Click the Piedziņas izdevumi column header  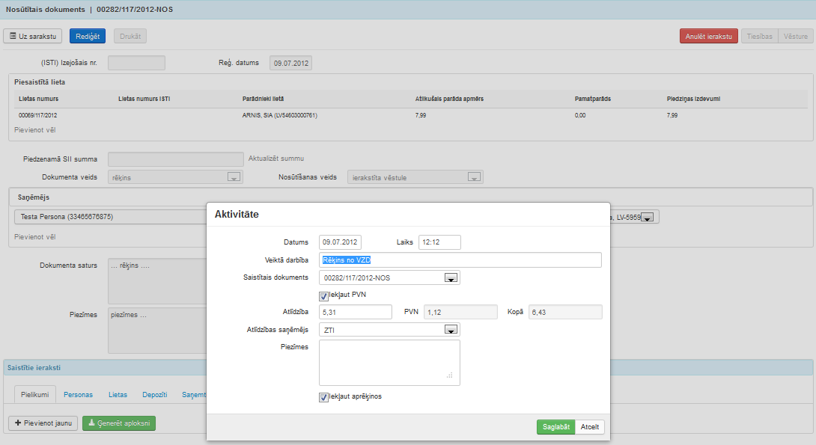[x=693, y=99]
